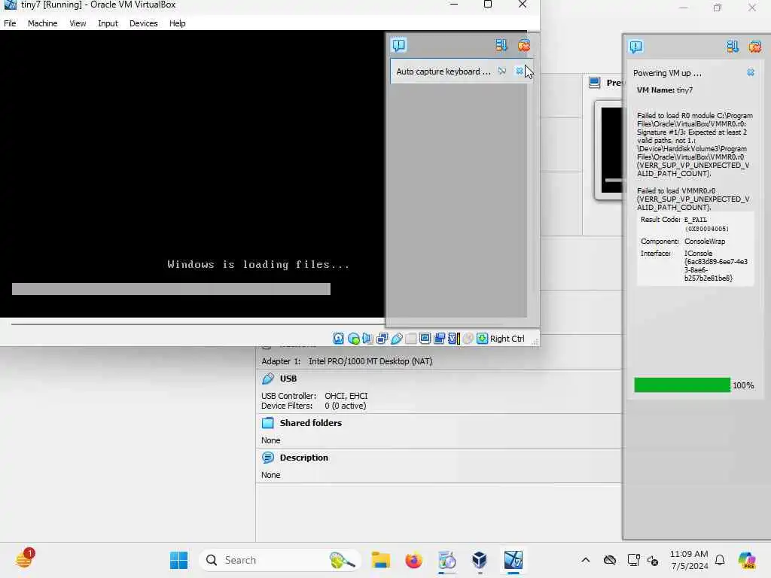This screenshot has width=771, height=578.
Task: Open the muted volume tray icon
Action: pyautogui.click(x=653, y=560)
